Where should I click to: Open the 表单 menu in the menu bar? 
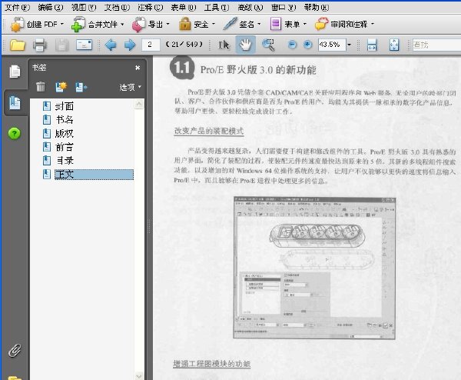[x=184, y=8]
